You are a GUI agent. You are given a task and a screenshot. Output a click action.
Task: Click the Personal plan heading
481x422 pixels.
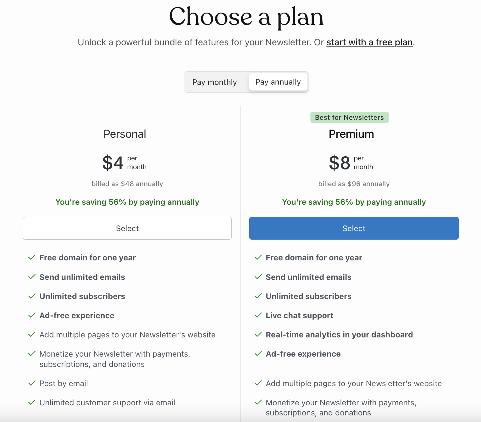pos(125,134)
